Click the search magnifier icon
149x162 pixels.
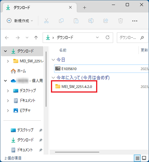pos(142,38)
